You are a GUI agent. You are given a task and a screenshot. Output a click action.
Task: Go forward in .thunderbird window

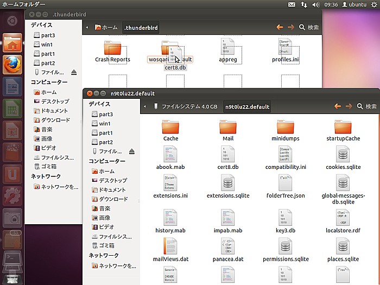click(x=291, y=27)
